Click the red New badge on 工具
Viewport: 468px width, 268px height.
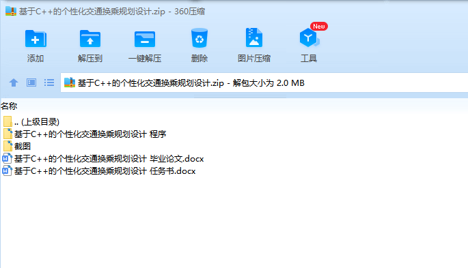(319, 26)
